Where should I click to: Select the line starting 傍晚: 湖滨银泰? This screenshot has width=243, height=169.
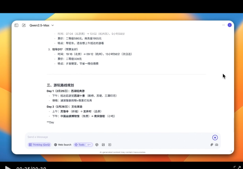click(72, 100)
